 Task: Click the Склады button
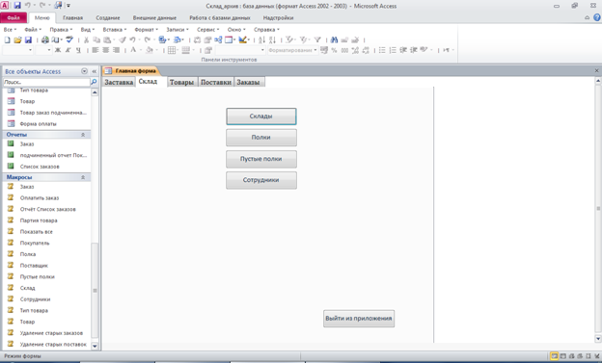[261, 117]
